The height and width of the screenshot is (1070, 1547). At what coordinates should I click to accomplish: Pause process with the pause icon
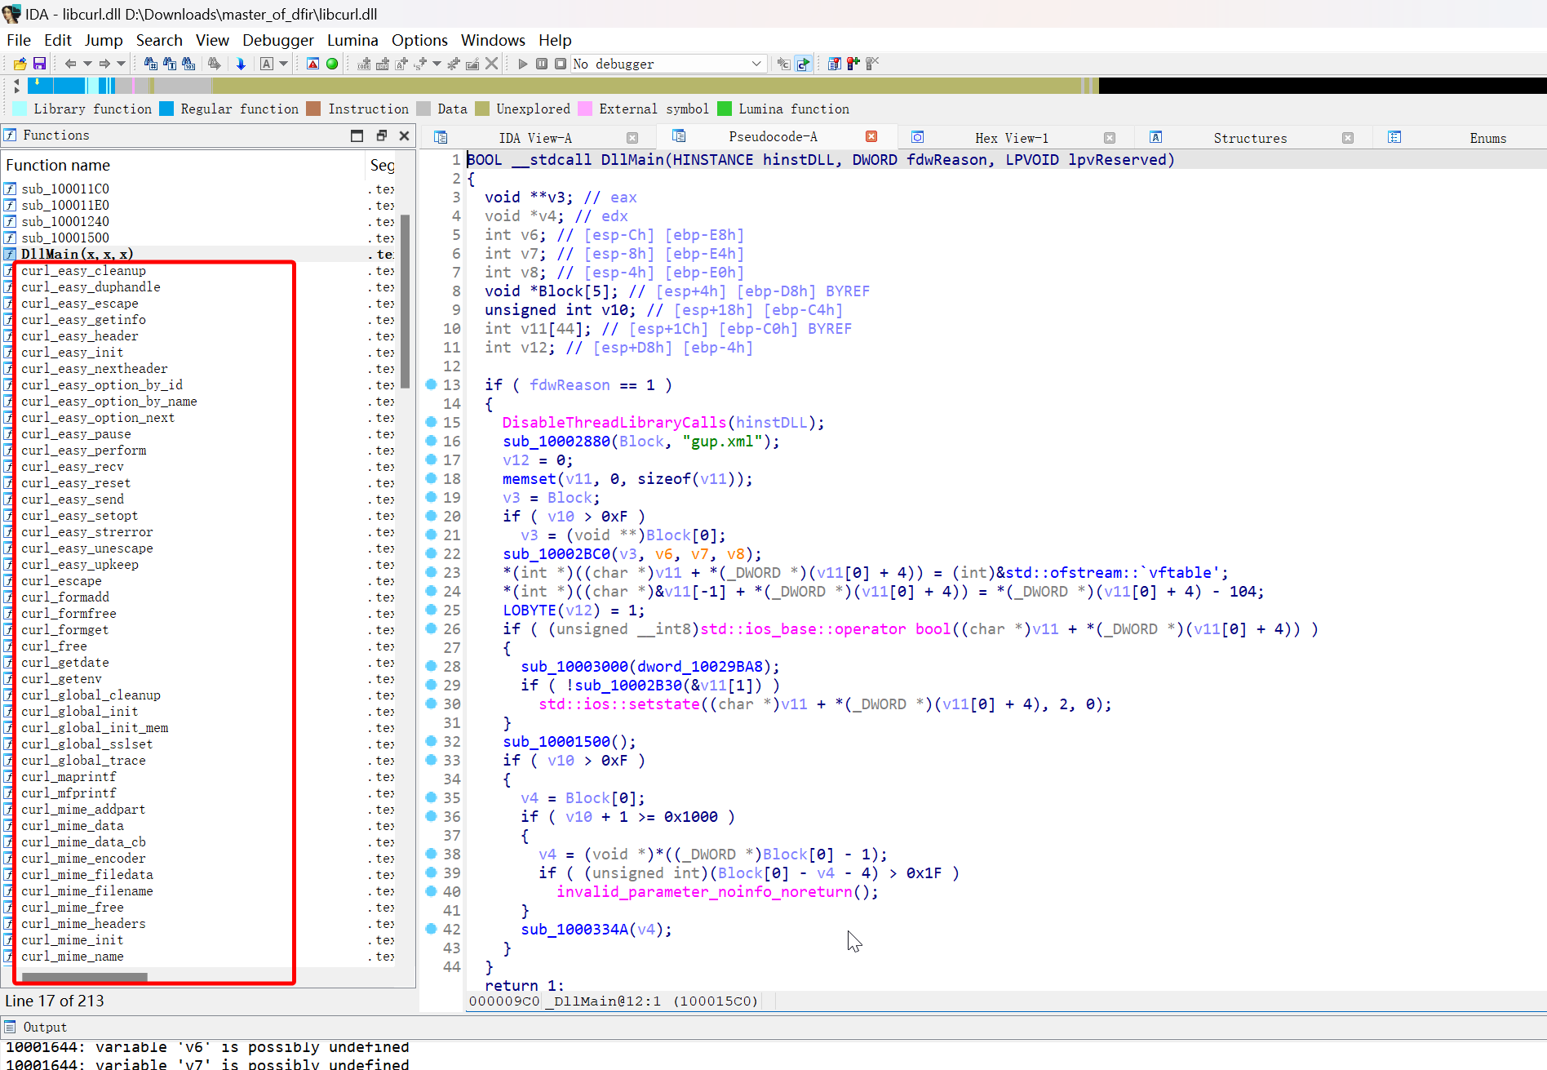pyautogui.click(x=542, y=64)
